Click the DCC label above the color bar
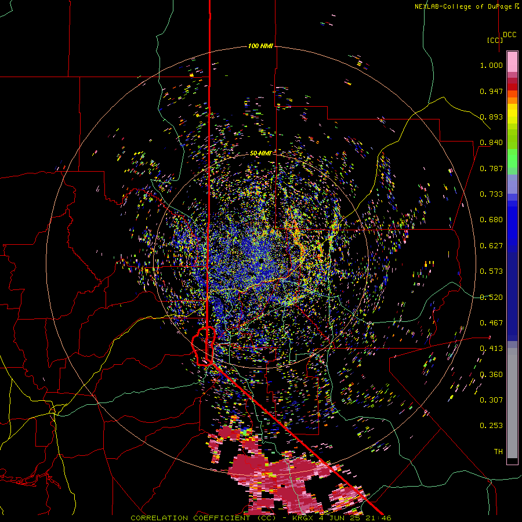The width and height of the screenshot is (522, 522). coord(510,35)
